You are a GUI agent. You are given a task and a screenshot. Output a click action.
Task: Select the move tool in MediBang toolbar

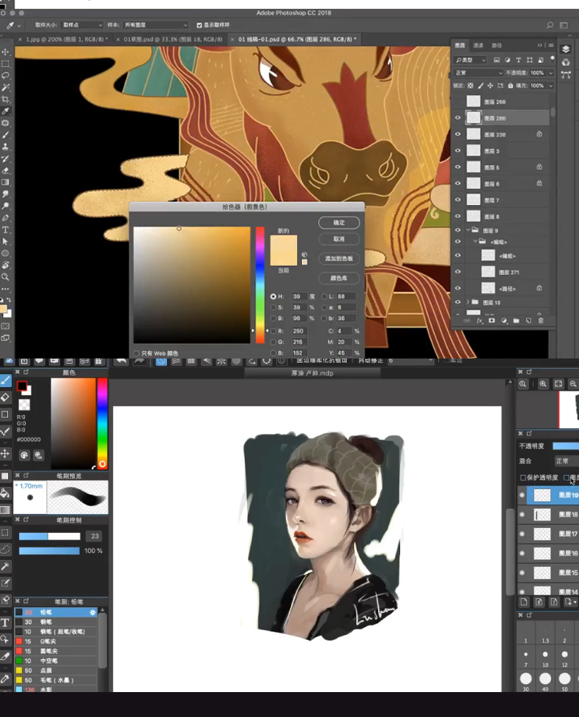pos(5,454)
